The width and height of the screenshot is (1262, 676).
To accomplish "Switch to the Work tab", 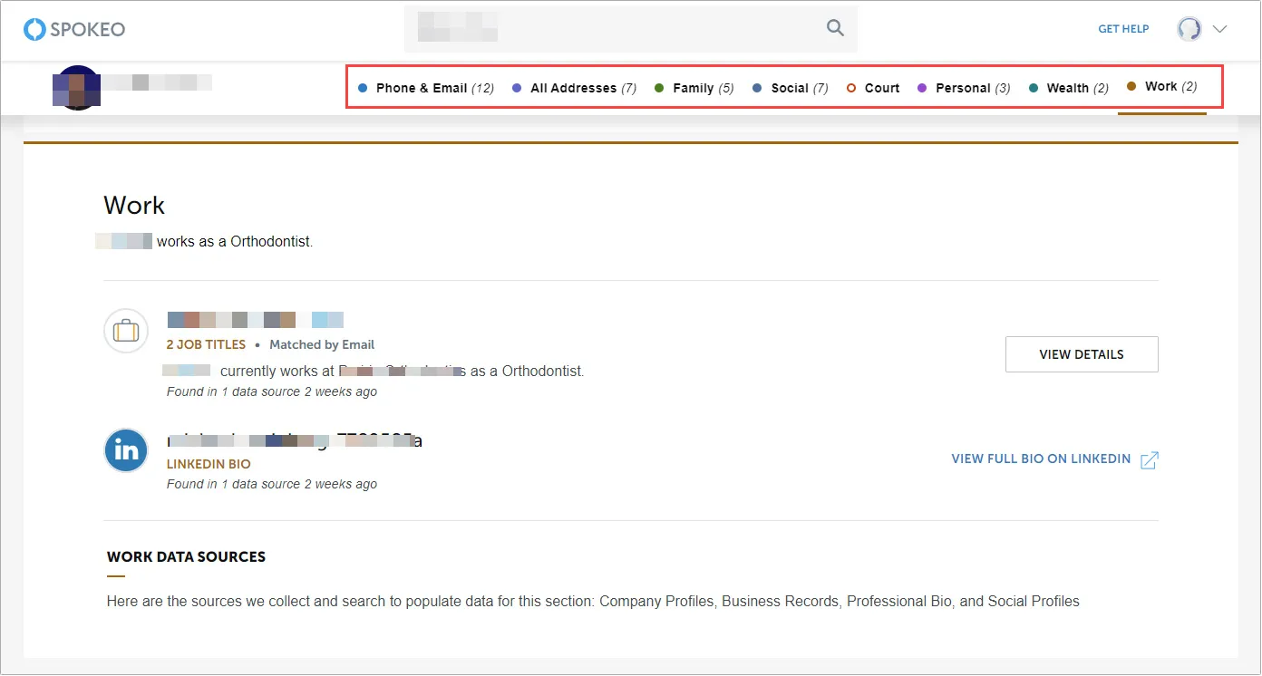I will [1161, 86].
